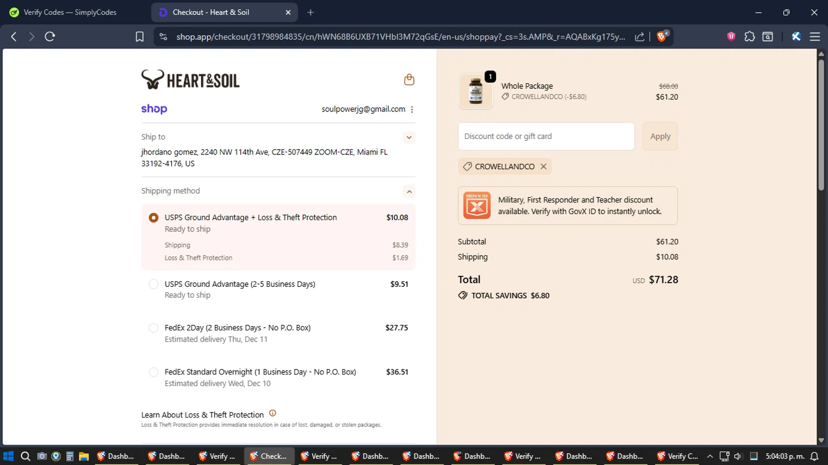Open the volume speaker tray icon

tap(738, 456)
